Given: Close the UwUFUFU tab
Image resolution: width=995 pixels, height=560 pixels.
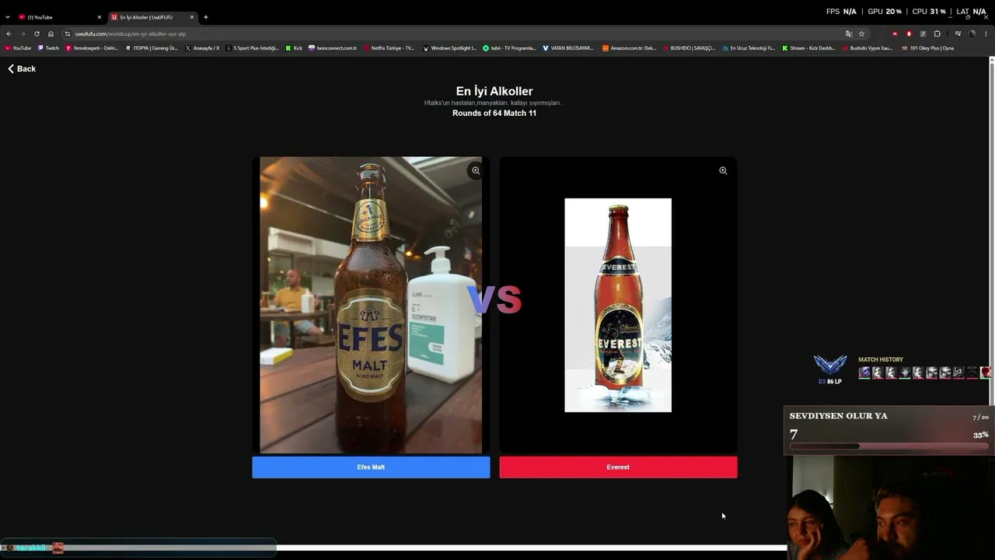Looking at the screenshot, I should (x=191, y=17).
